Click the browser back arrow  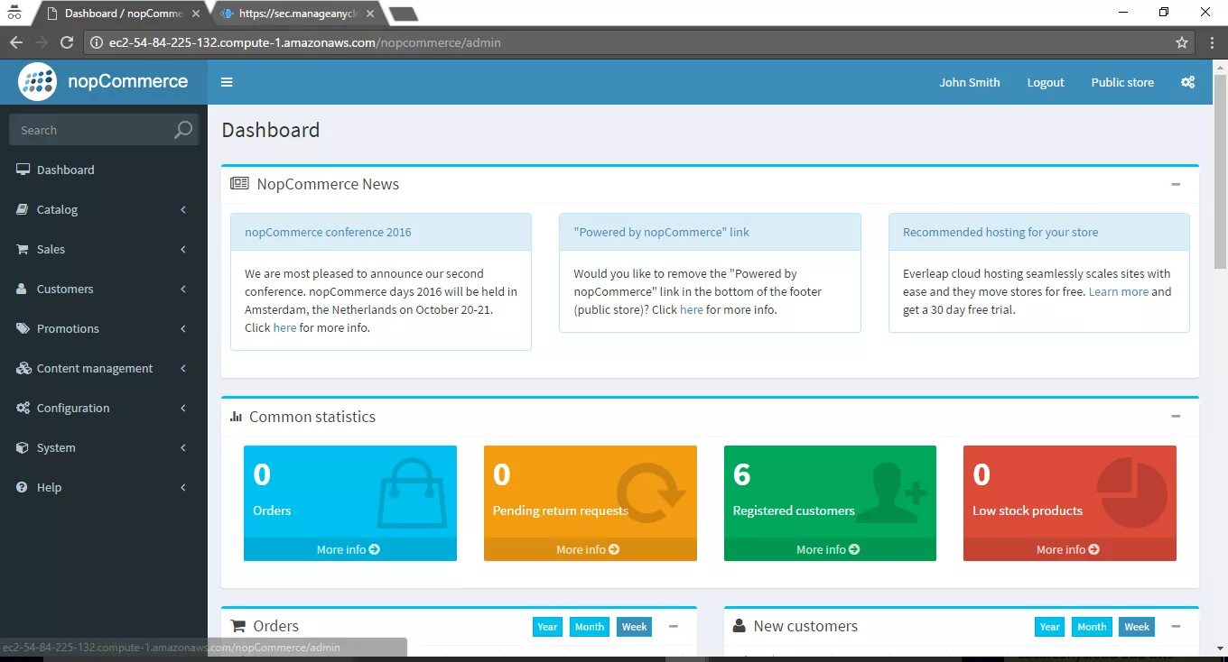(16, 42)
